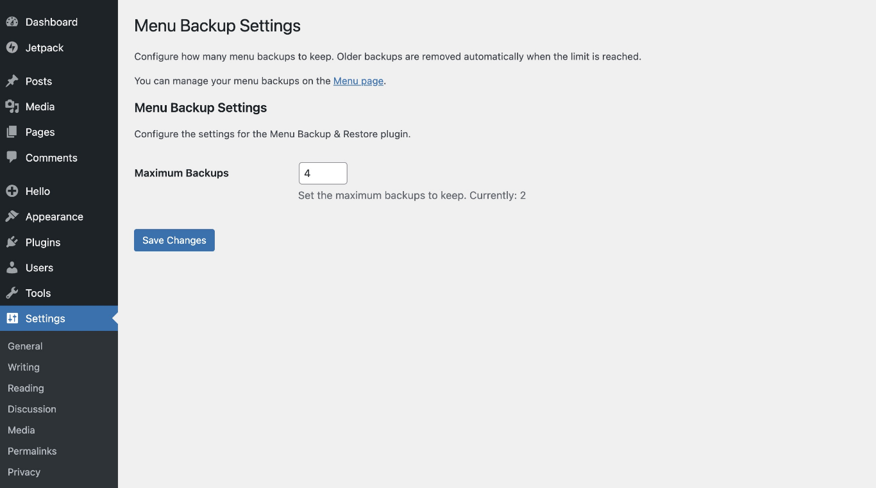
Task: Click the Posts pushpin icon
Action: (12, 81)
